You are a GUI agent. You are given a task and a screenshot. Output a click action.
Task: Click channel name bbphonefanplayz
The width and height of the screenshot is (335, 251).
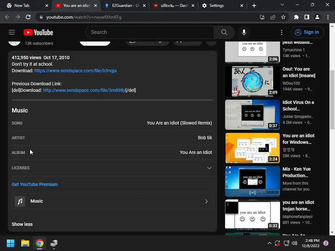tap(298, 217)
